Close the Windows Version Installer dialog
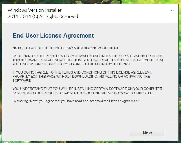 click(172, 10)
